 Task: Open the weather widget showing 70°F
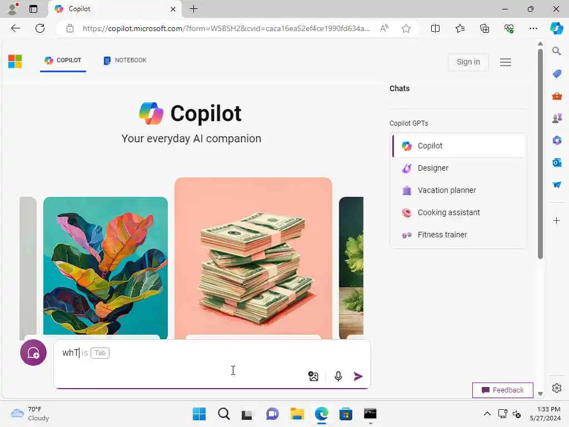click(x=30, y=414)
